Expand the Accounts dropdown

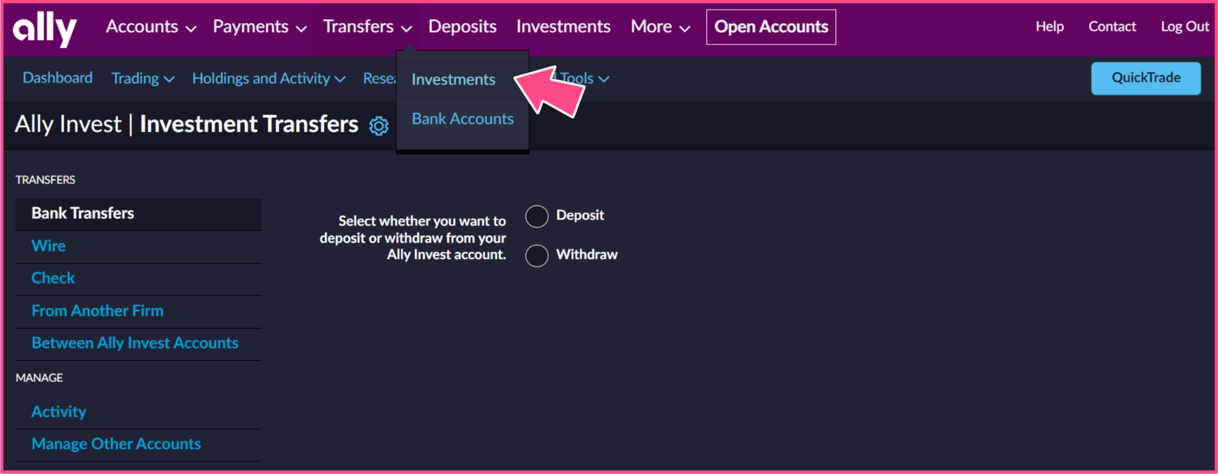tap(151, 27)
